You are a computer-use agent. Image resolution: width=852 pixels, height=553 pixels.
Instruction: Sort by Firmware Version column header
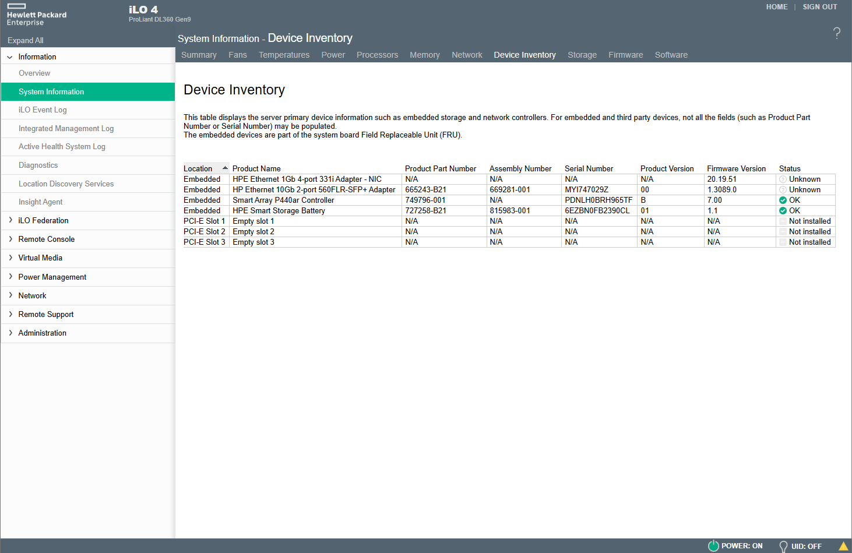coord(737,168)
